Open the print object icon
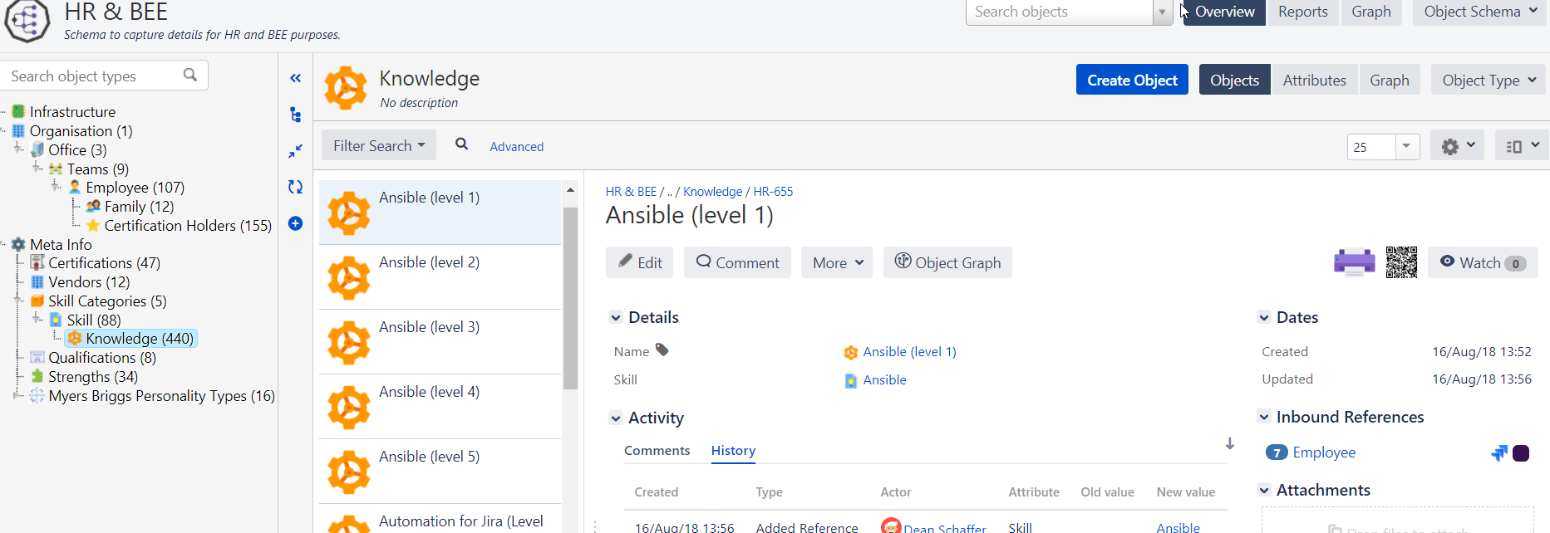 [x=1355, y=262]
